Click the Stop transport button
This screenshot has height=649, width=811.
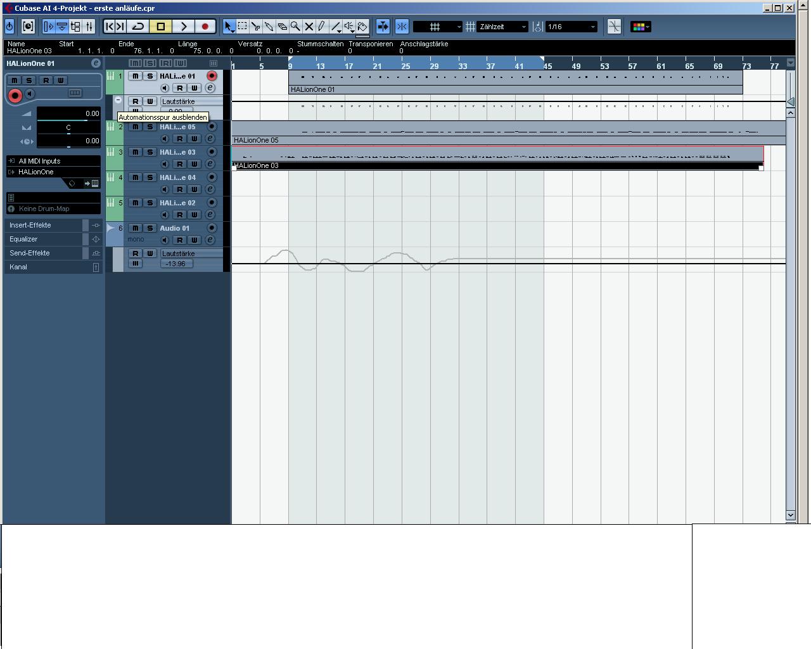tap(161, 27)
